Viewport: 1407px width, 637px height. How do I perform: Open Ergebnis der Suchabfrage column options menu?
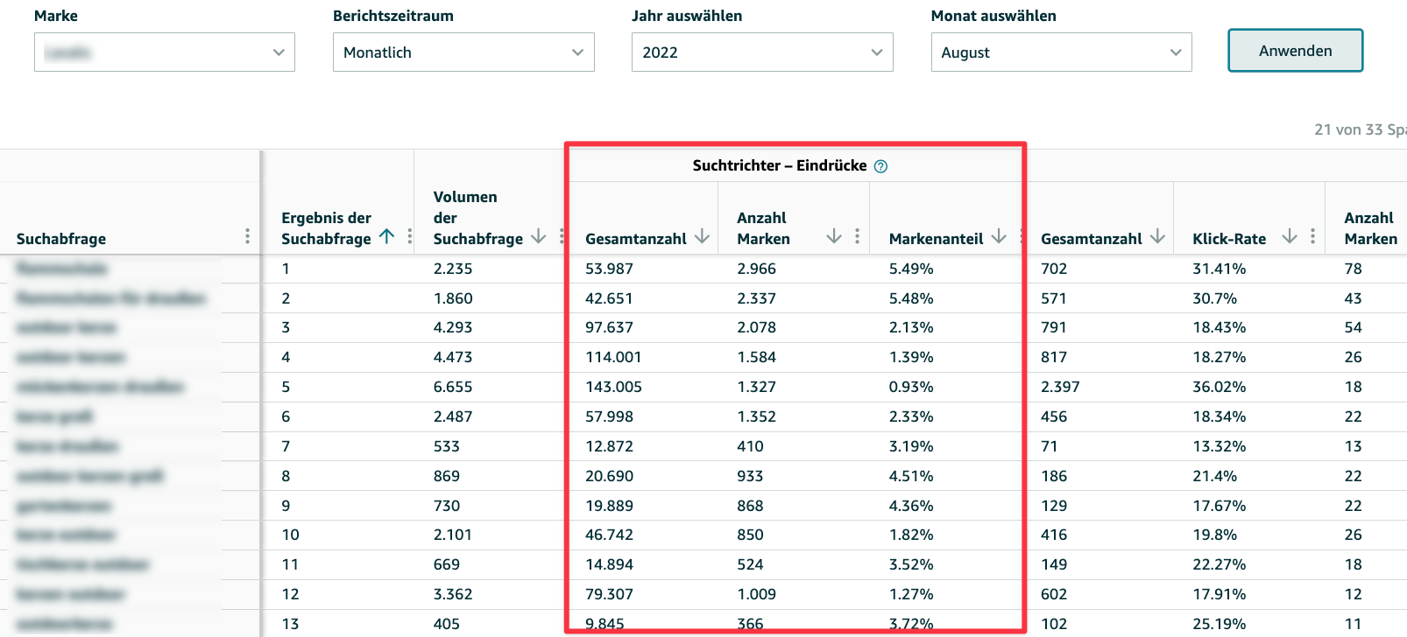409,236
